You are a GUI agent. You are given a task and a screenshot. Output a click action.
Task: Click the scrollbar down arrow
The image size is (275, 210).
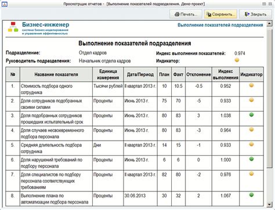click(269, 204)
